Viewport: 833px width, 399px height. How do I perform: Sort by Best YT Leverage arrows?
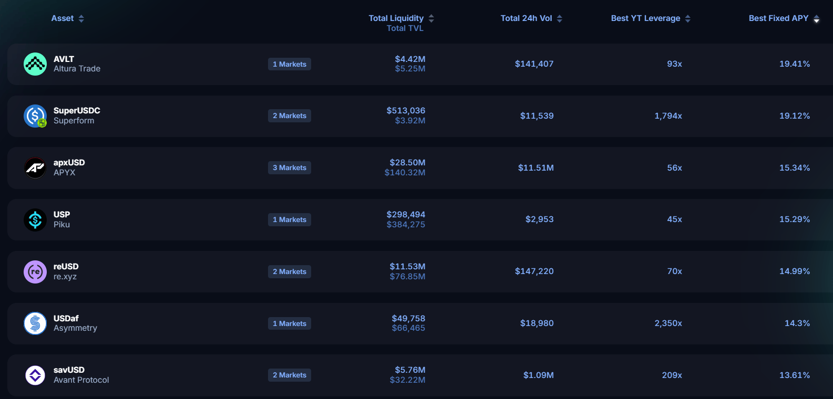[x=687, y=18]
